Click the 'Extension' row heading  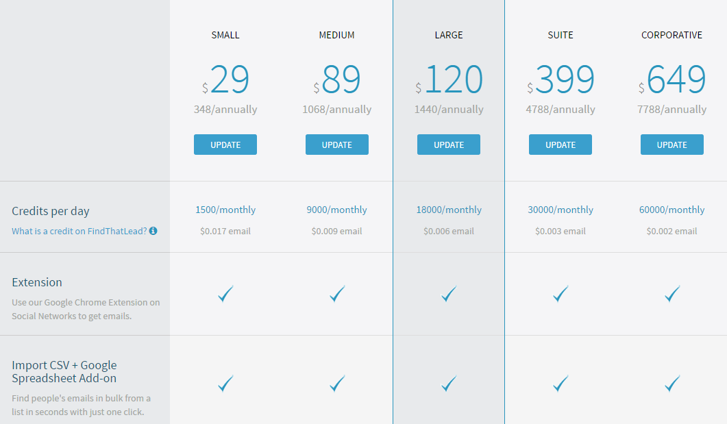36,282
